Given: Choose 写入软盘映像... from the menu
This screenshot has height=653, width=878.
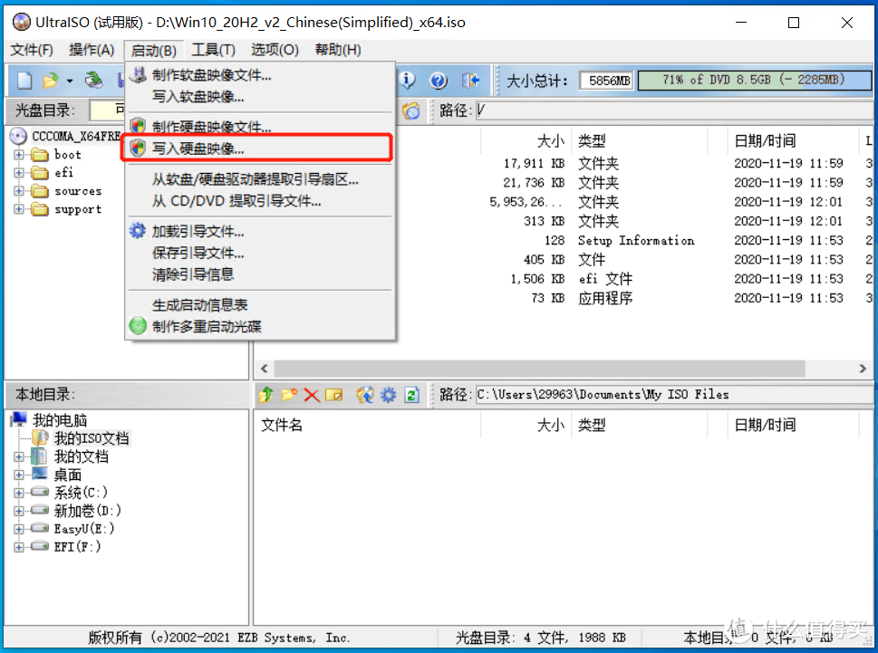Looking at the screenshot, I should [260, 96].
